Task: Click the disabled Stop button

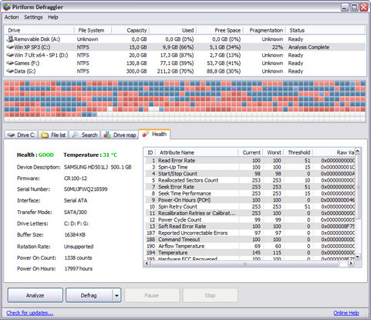Action: 210,295
